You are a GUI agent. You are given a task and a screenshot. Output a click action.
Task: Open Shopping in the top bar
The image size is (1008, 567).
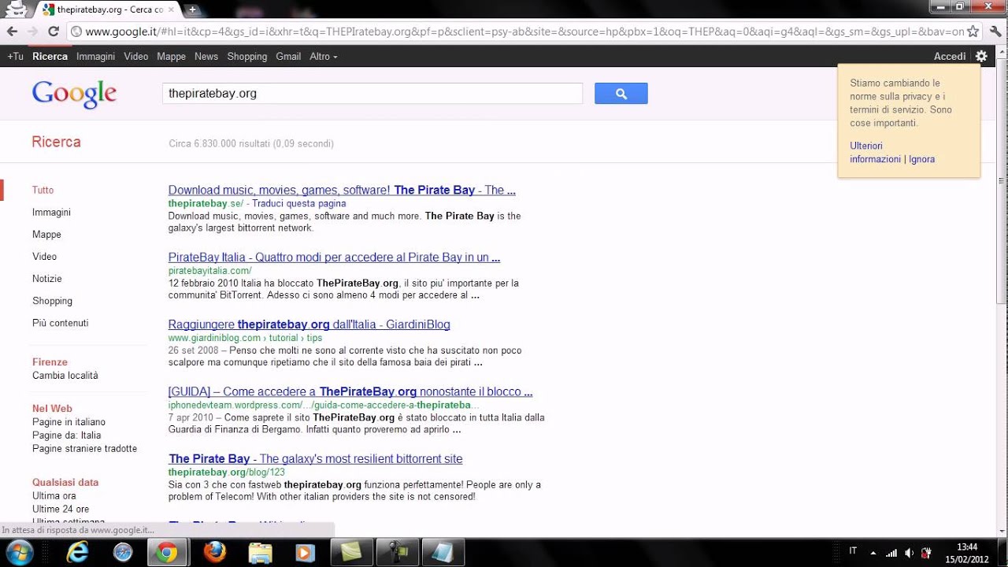coord(247,57)
